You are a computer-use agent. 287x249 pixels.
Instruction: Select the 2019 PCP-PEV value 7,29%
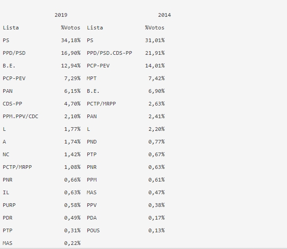click(x=72, y=78)
